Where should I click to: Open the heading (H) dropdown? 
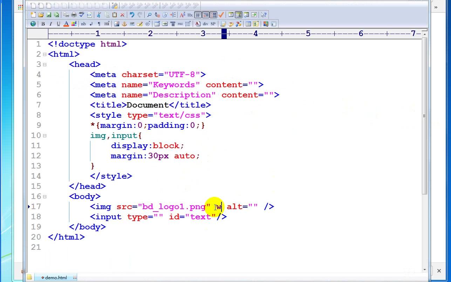pos(107,24)
